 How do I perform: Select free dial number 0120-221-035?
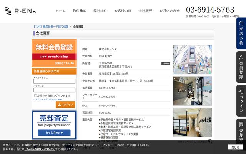(107, 97)
